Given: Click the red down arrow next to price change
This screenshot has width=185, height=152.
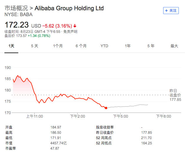Looking at the screenshot, I should tap(75, 26).
